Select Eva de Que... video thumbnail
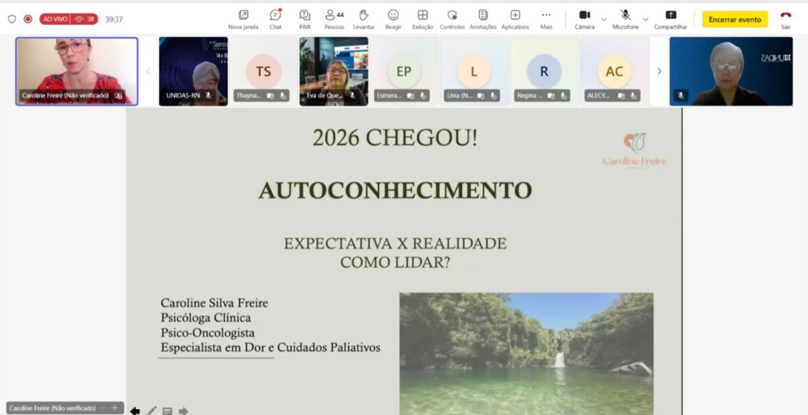 click(334, 71)
